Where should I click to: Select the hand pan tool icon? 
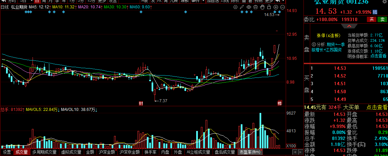tap(263, 7)
